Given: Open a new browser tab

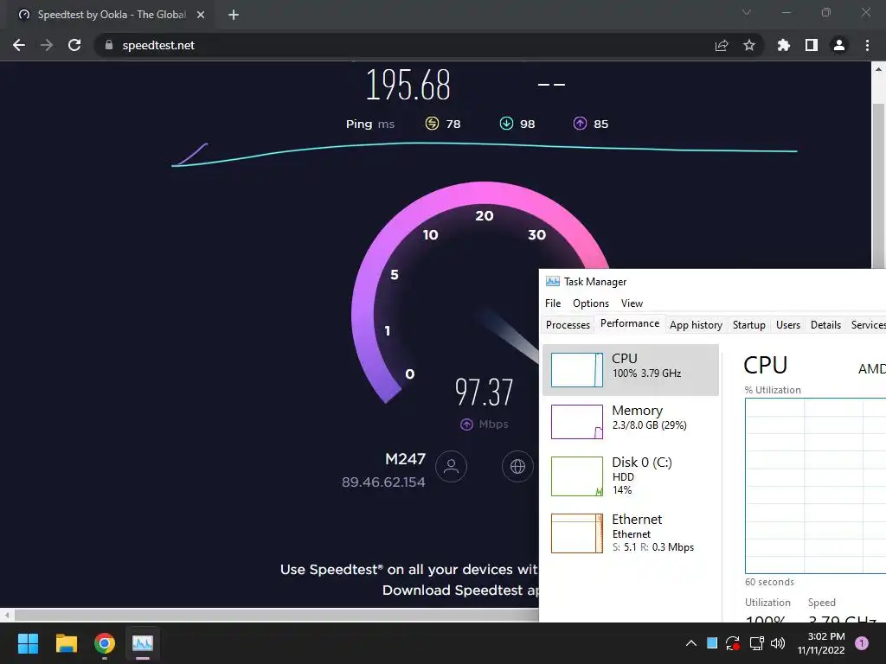Looking at the screenshot, I should coord(234,15).
